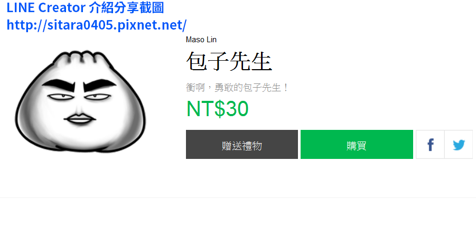Open the bun character sticker image
The image size is (476, 236).
tap(80, 101)
